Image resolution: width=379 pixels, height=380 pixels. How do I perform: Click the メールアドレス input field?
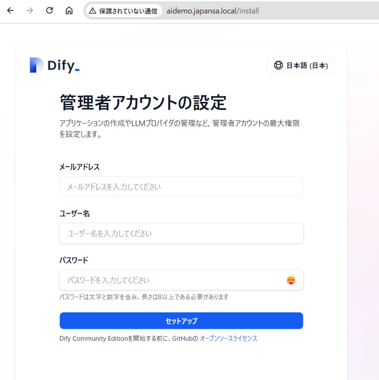[181, 187]
